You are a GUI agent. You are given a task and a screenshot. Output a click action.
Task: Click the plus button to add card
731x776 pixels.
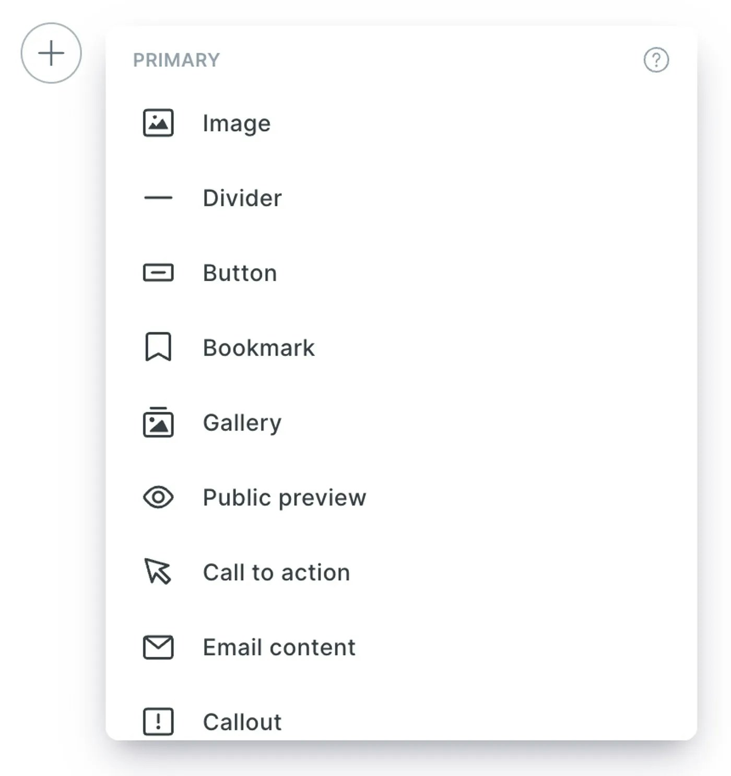point(51,53)
